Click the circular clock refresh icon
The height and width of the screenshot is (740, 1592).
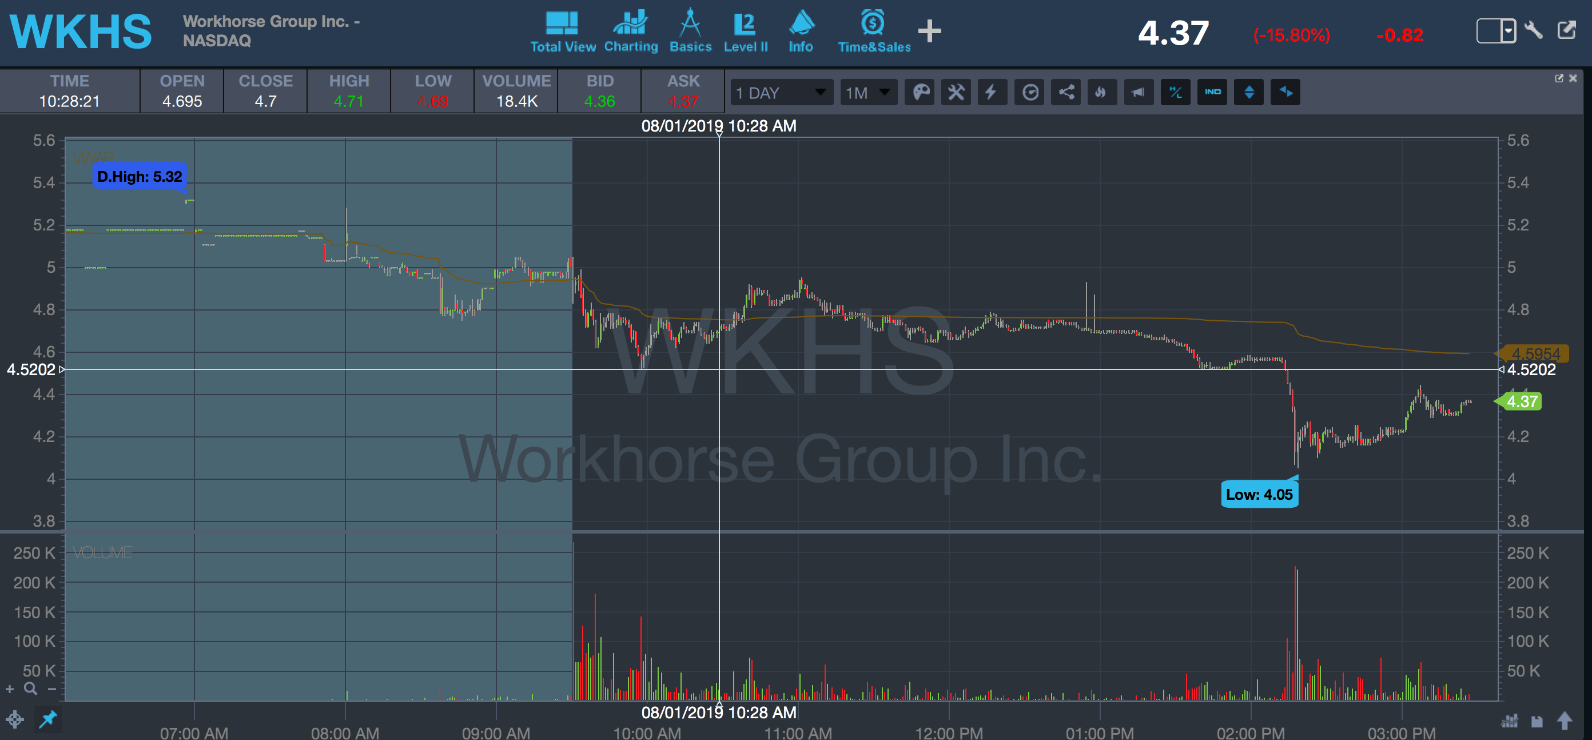[x=1030, y=93]
